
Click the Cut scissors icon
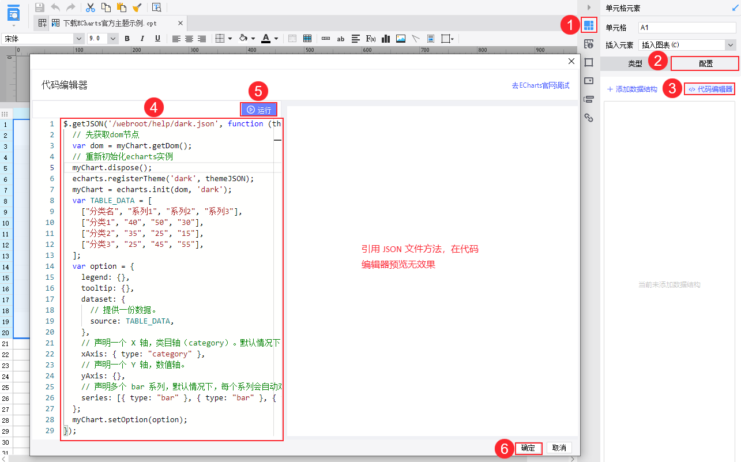91,7
